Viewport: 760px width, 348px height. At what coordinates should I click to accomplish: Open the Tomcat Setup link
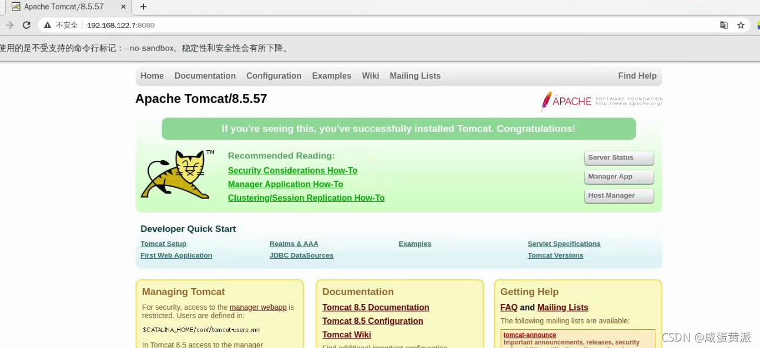[x=163, y=244]
